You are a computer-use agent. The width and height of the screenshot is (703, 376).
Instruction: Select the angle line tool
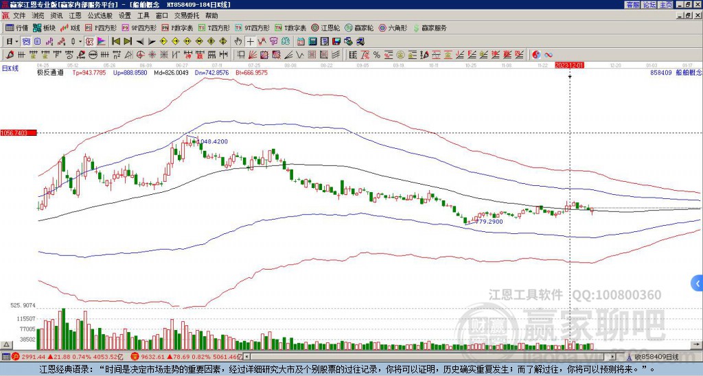click(x=288, y=55)
